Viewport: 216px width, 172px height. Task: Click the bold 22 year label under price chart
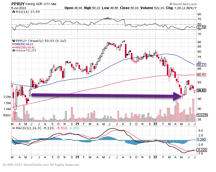click(x=155, y=124)
